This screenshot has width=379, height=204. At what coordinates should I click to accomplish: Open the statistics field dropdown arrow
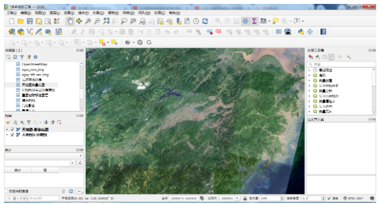[x=73, y=163]
